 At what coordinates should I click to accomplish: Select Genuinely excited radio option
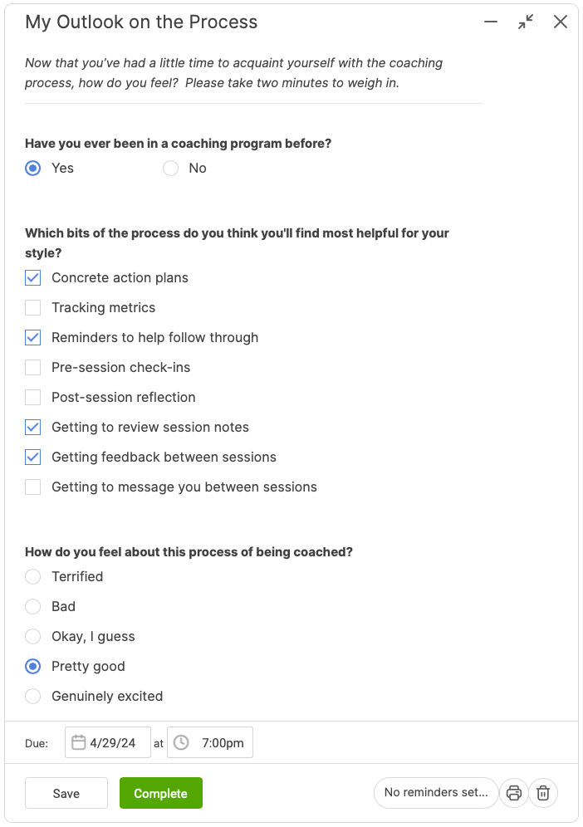[32, 696]
